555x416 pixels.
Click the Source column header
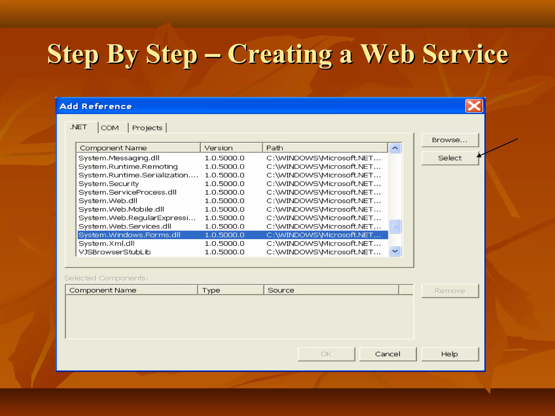(331, 290)
